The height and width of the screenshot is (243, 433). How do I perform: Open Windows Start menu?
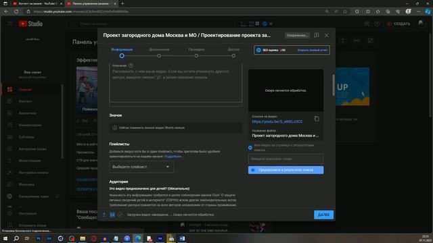coord(5,238)
